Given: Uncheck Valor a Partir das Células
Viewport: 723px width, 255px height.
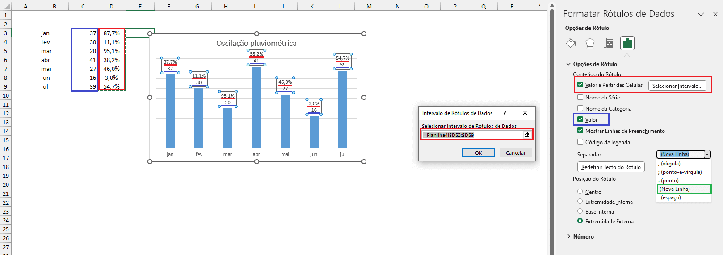Looking at the screenshot, I should coord(580,85).
